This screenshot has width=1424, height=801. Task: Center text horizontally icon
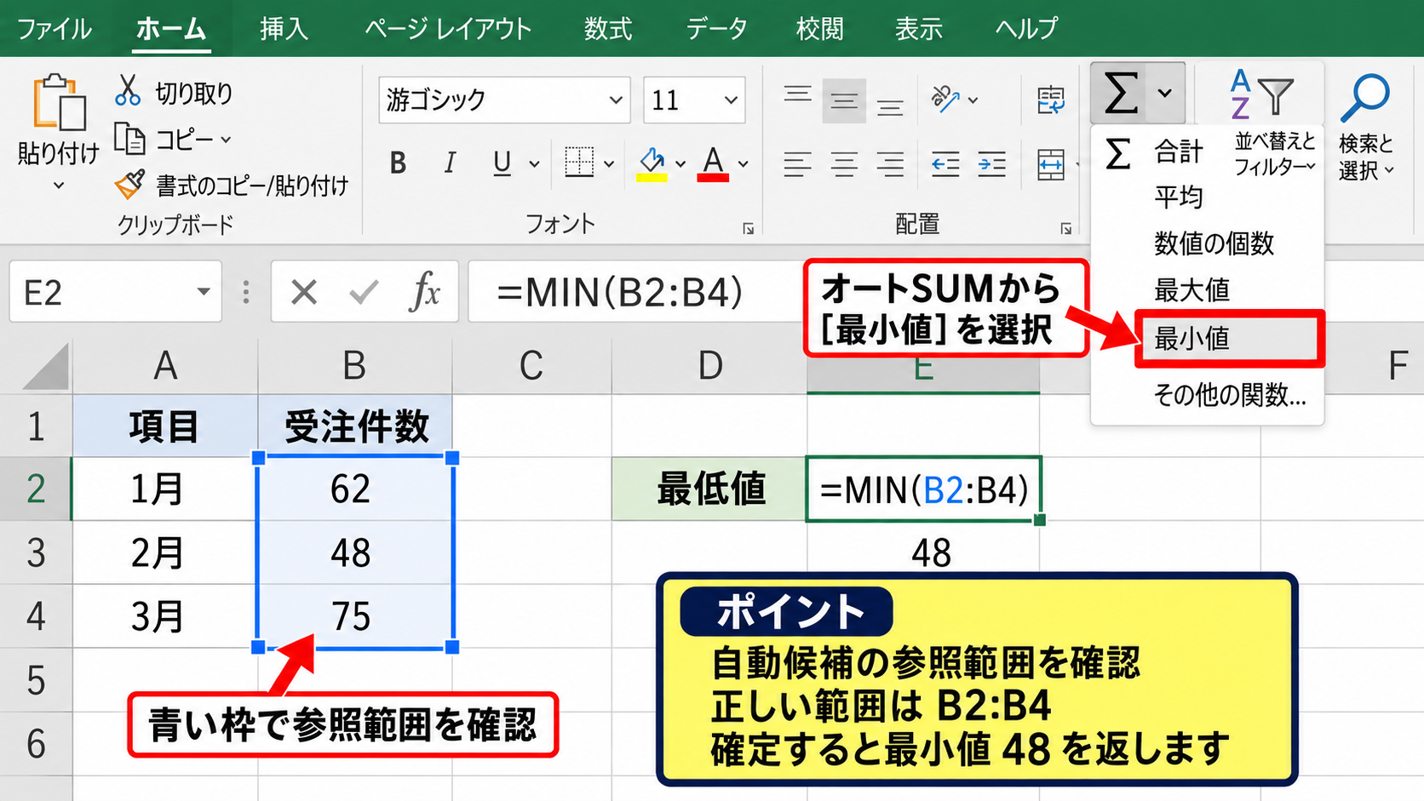tap(844, 163)
